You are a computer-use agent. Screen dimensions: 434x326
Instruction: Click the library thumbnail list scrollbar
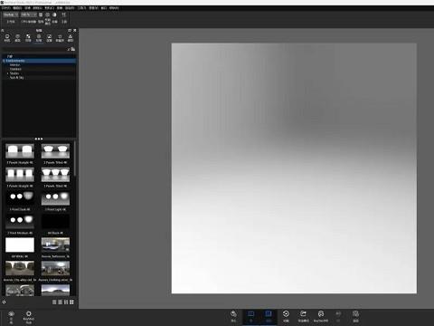75,158
